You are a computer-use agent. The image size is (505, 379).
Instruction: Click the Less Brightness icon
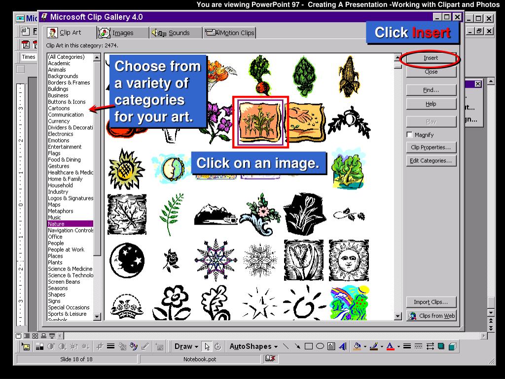[x=85, y=347]
